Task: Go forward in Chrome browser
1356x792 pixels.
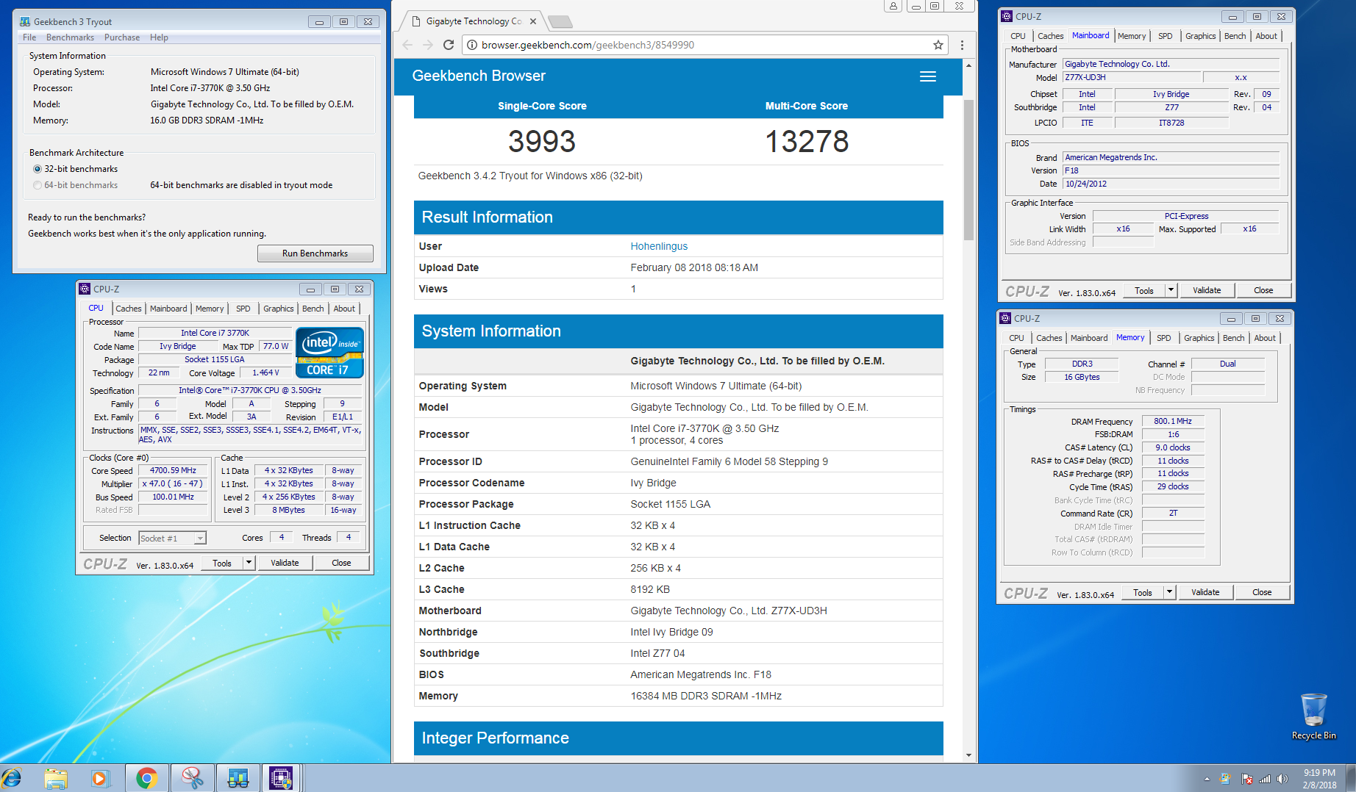Action: point(428,45)
